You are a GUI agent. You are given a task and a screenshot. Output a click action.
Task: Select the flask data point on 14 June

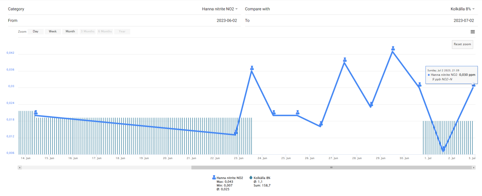[36, 113]
